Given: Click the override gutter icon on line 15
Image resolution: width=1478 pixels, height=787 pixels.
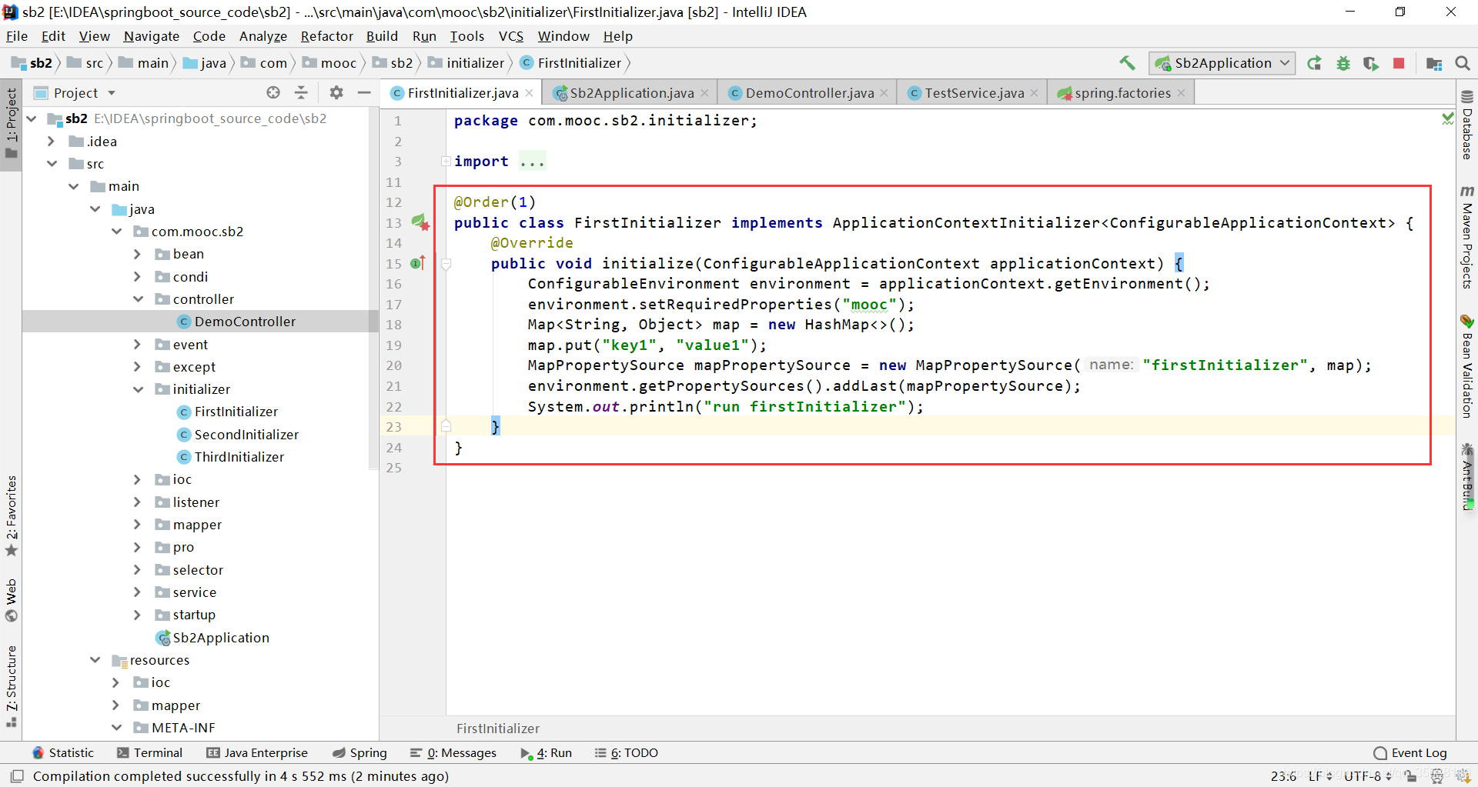Looking at the screenshot, I should tap(418, 263).
